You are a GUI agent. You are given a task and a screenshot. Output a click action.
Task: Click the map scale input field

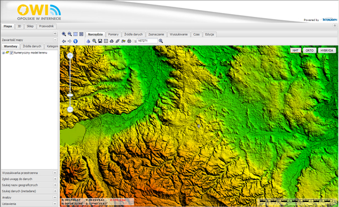tap(147, 41)
